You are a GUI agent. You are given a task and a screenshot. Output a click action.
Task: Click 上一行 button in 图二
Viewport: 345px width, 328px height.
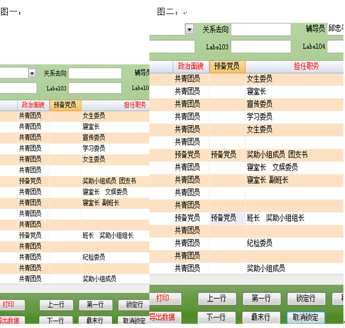tap(217, 298)
